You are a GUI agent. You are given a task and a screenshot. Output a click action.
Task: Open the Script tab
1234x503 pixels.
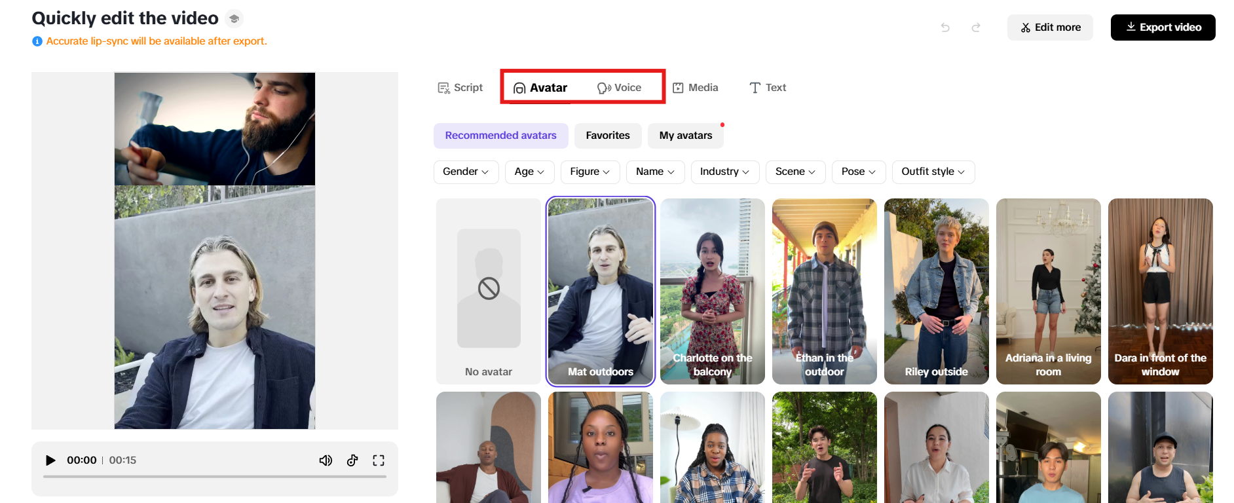tap(460, 88)
